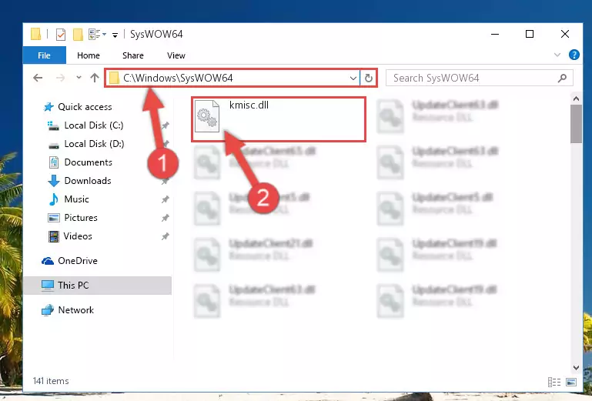
Task: Click the file list scroll up arrow
Action: [576, 99]
